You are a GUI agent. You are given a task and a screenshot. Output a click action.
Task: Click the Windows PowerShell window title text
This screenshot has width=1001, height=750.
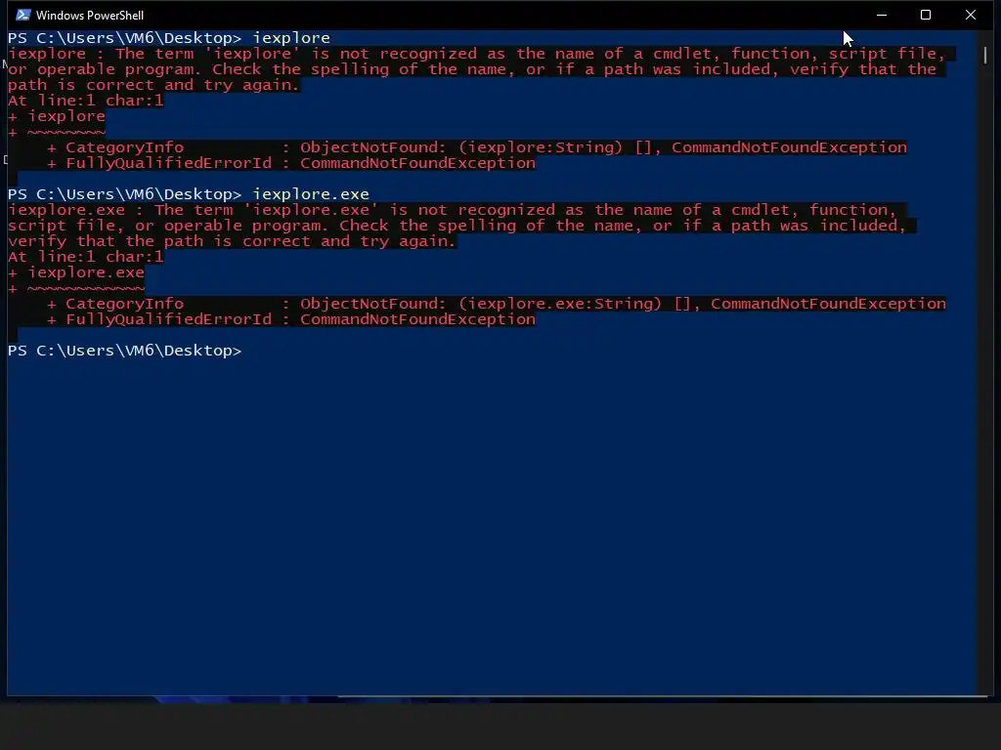[90, 16]
